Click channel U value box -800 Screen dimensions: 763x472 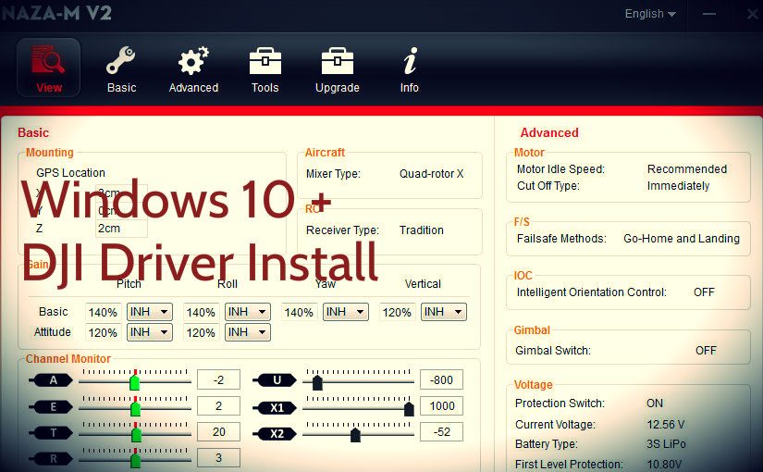pos(441,380)
